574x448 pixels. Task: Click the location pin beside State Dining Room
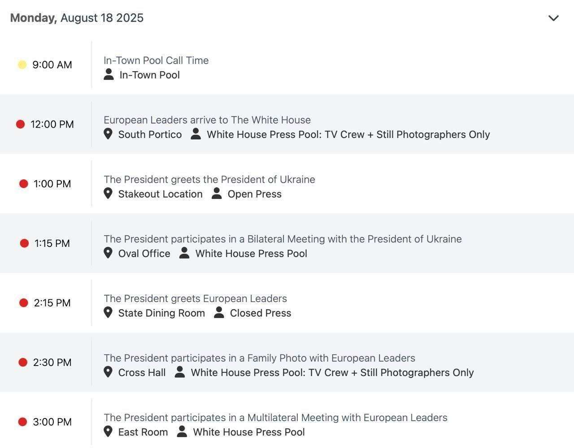[x=108, y=313]
